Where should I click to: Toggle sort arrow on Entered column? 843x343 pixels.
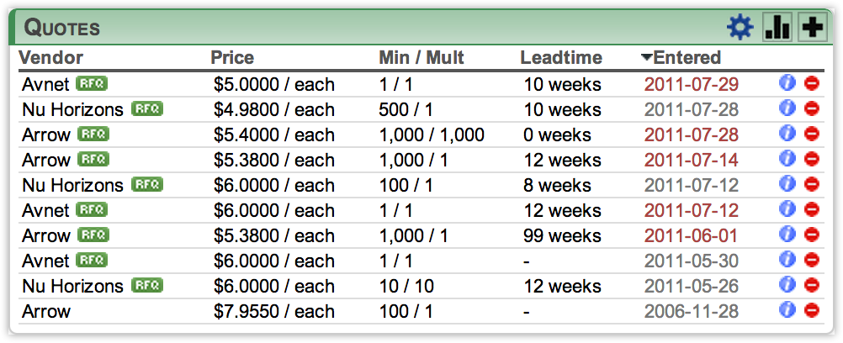coord(647,57)
